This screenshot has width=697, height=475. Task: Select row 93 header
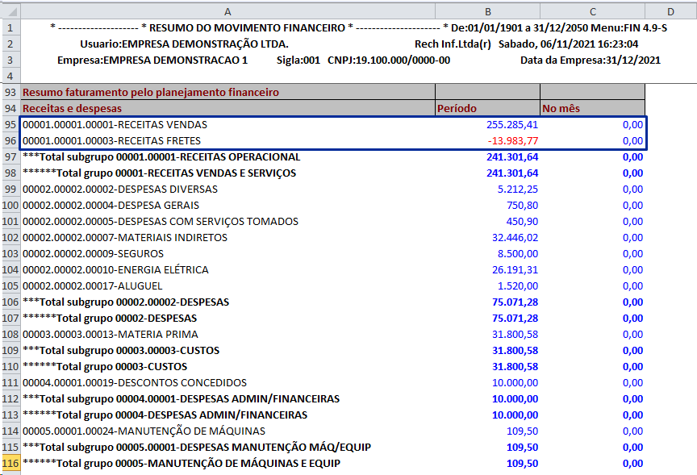point(10,92)
